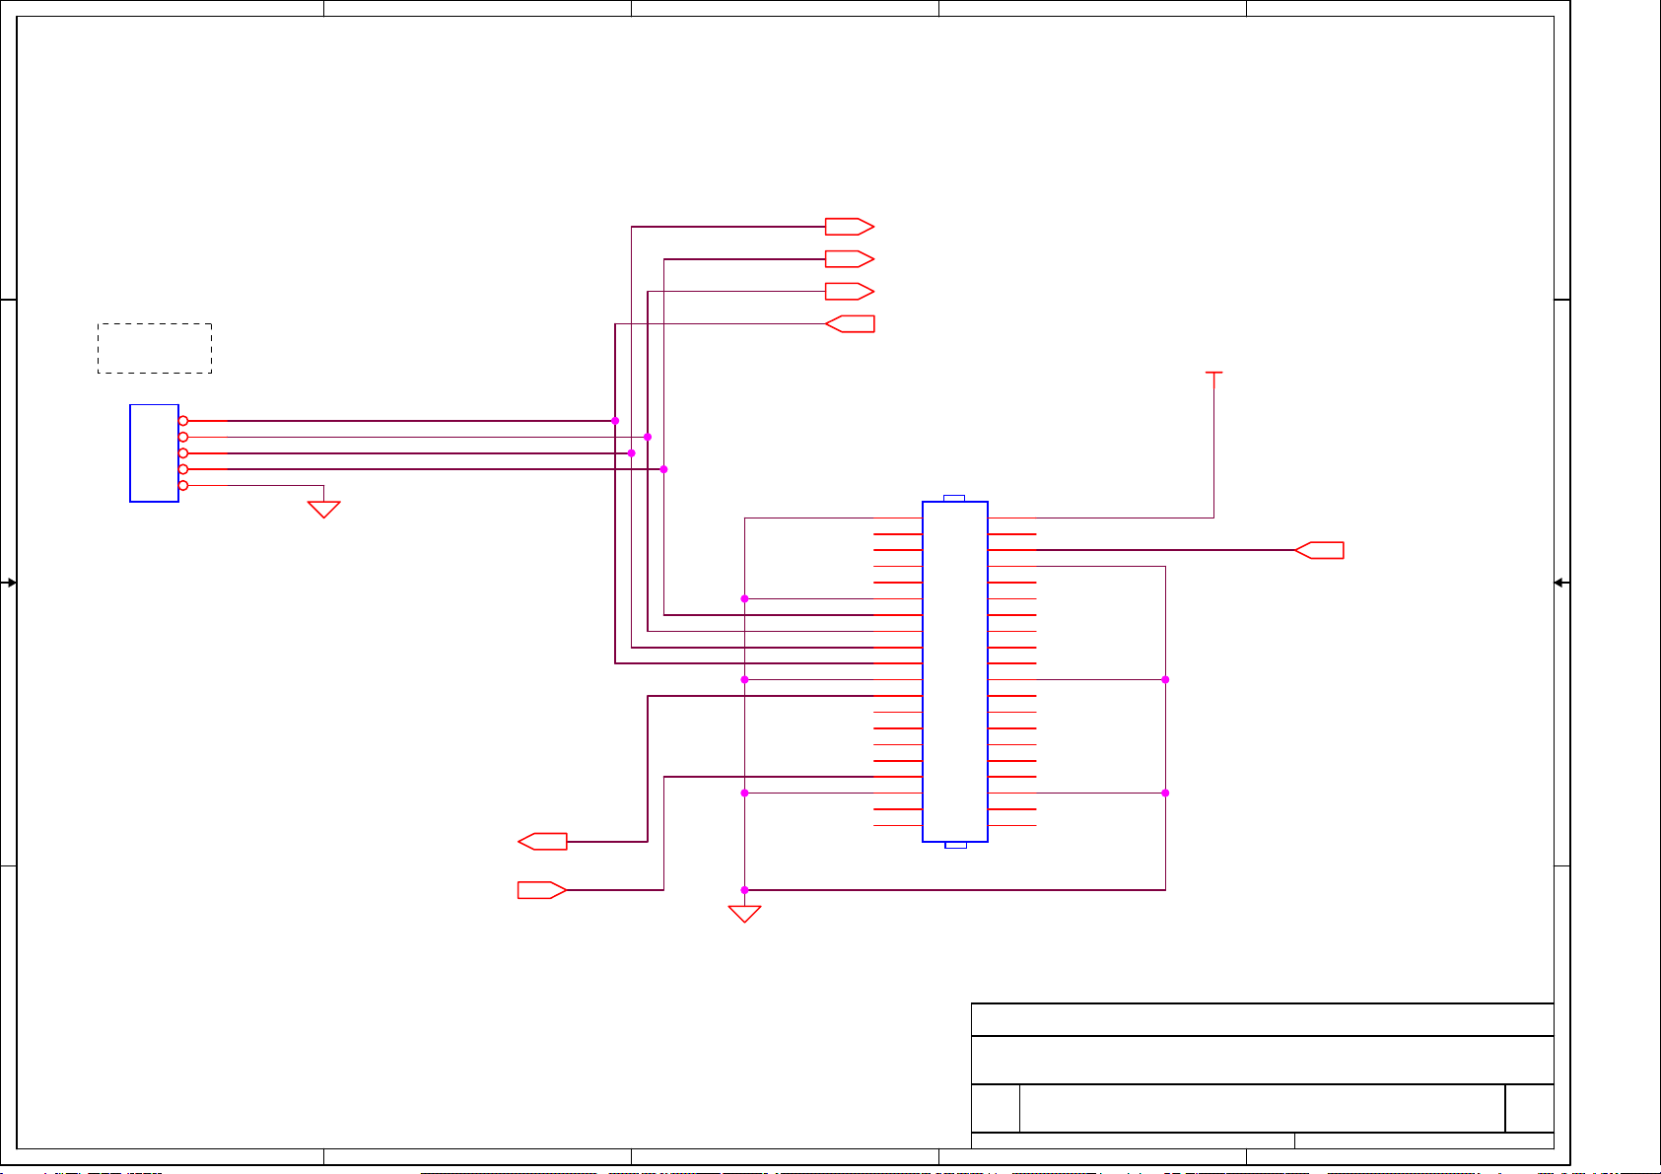Select the ground symbol below the large IC
1661x1174 pixels.
click(x=744, y=914)
